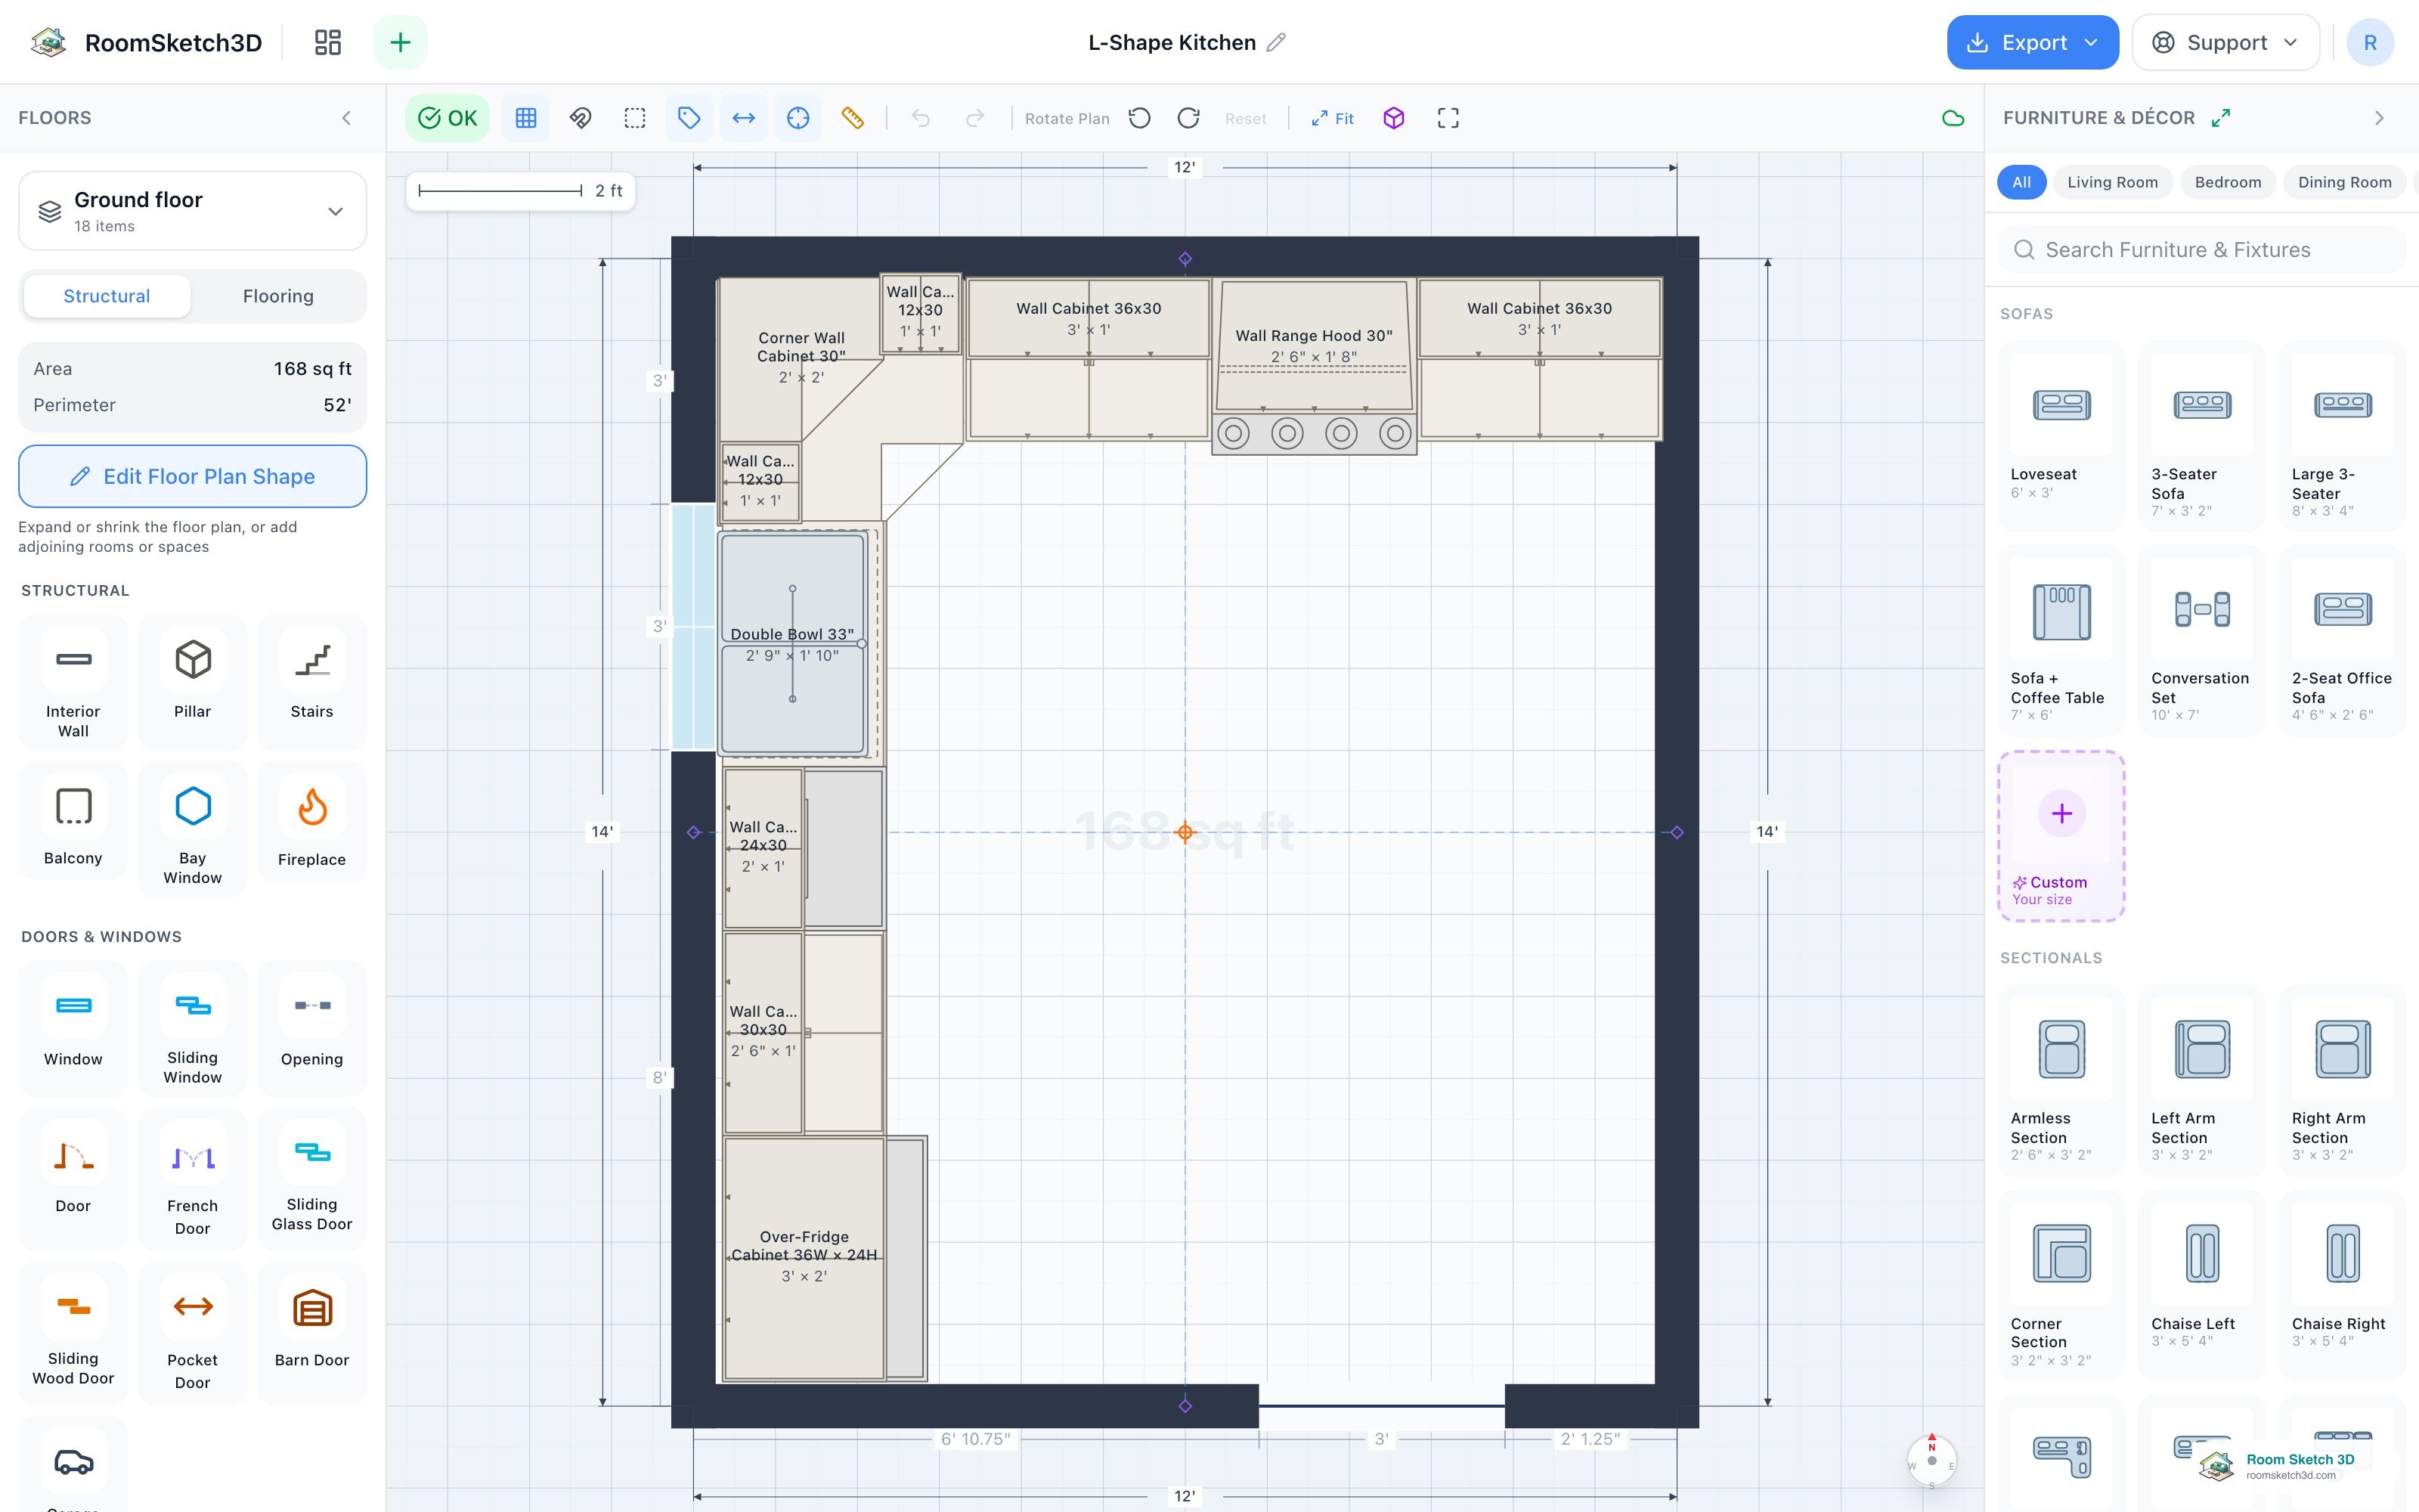Select the Barn Door element
The width and height of the screenshot is (2419, 1512).
(x=312, y=1333)
